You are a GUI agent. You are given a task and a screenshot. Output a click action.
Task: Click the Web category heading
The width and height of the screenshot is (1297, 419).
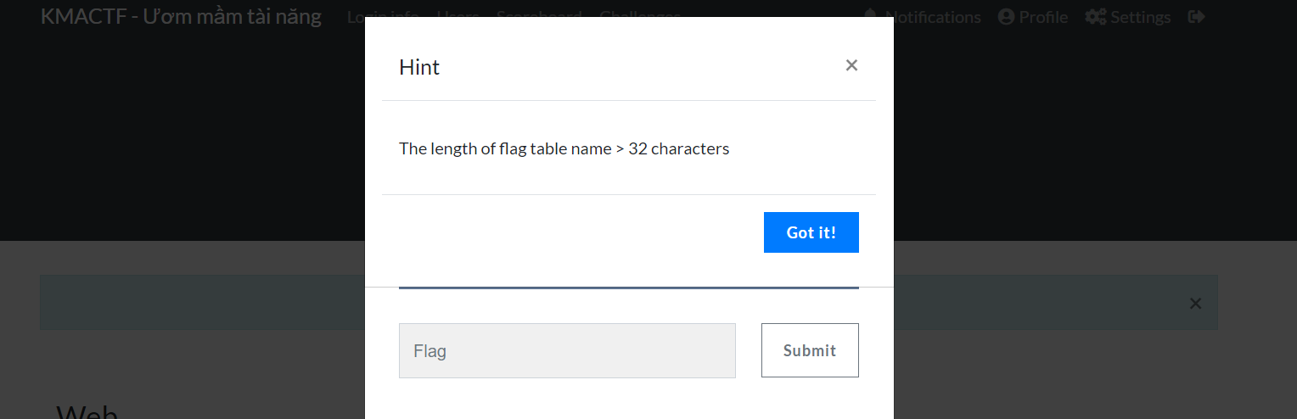pos(87,411)
